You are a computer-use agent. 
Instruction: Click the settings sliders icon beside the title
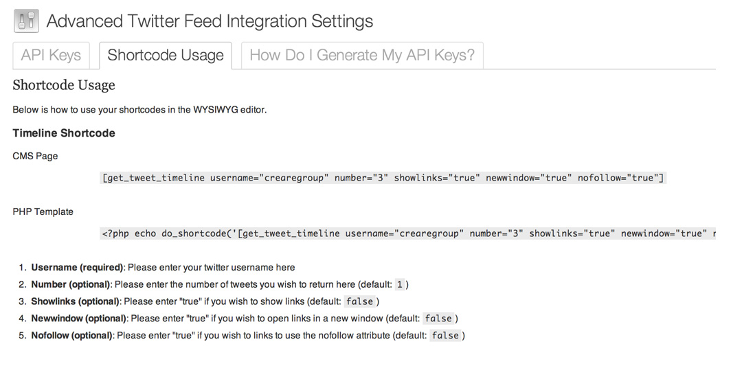click(26, 21)
